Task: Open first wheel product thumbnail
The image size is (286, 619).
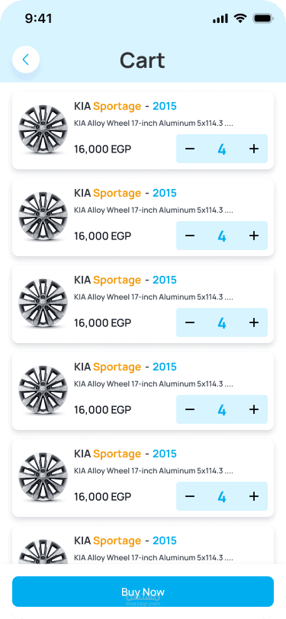Action: (43, 130)
